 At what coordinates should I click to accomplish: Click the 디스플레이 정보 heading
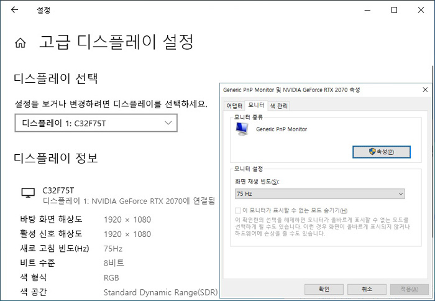pyautogui.click(x=56, y=159)
